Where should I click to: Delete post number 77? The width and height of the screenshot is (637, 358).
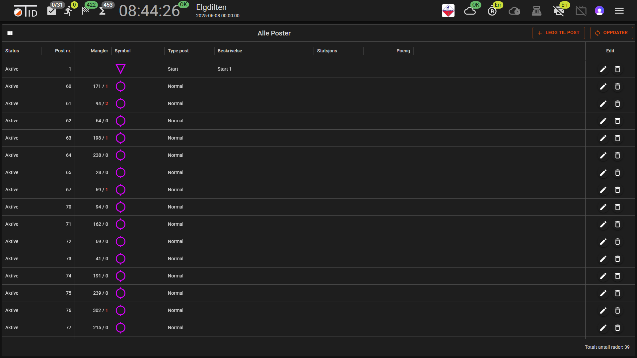coord(617,328)
